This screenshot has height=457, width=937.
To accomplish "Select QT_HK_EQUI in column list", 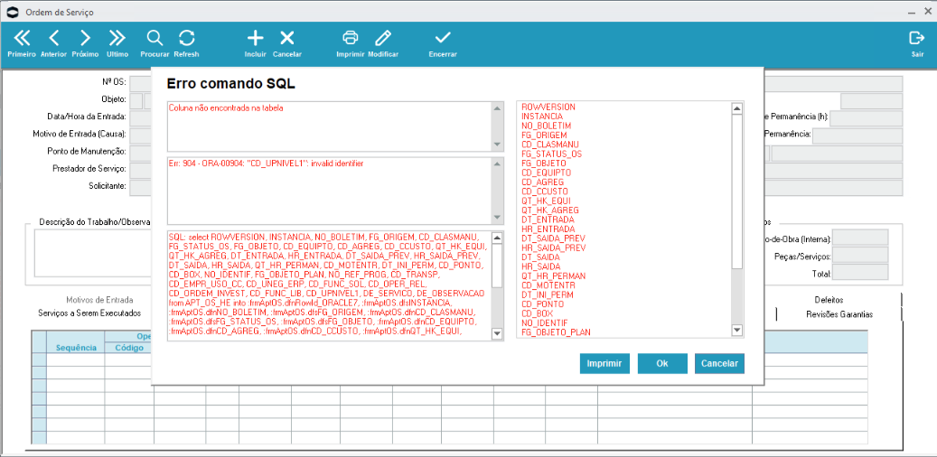I will [x=546, y=201].
